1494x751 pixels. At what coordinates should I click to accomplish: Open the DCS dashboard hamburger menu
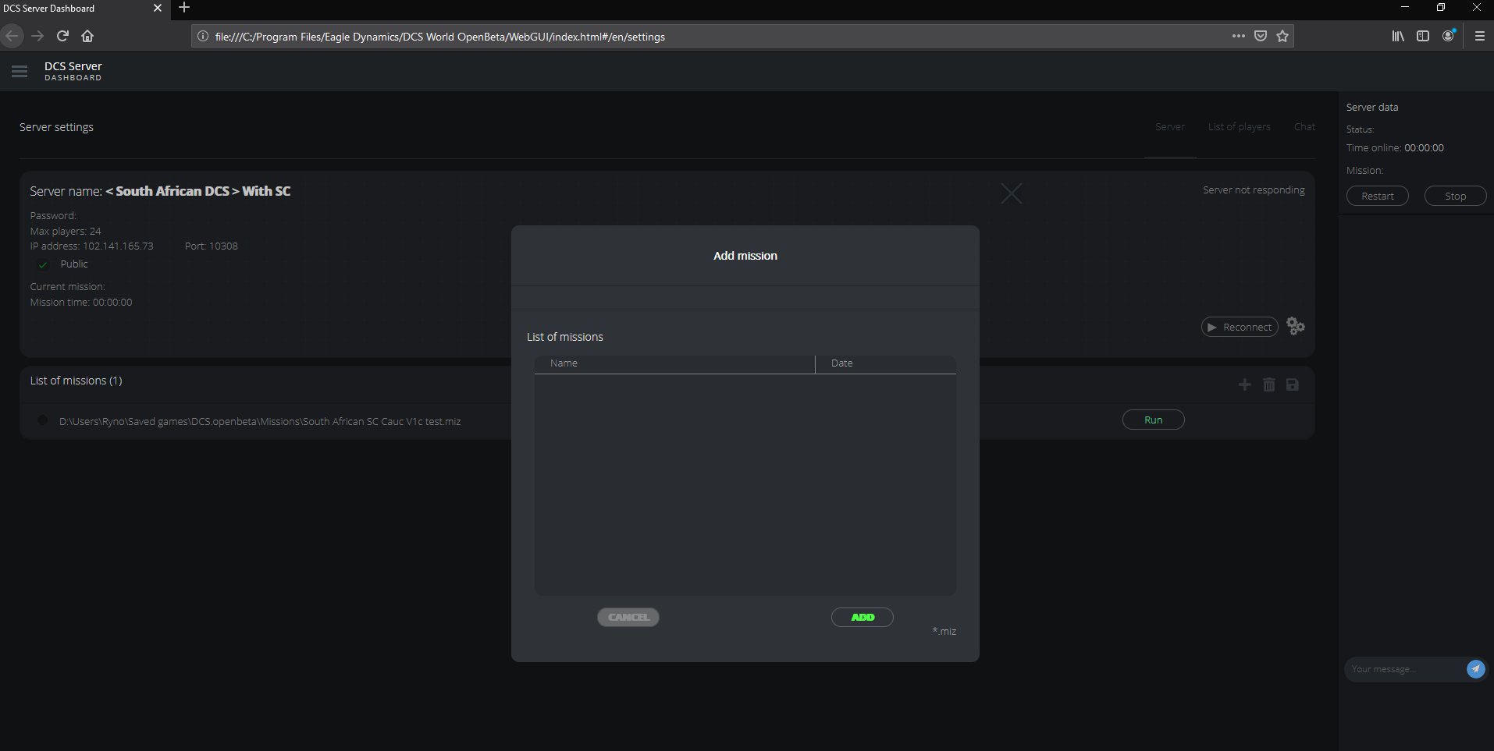click(x=20, y=72)
